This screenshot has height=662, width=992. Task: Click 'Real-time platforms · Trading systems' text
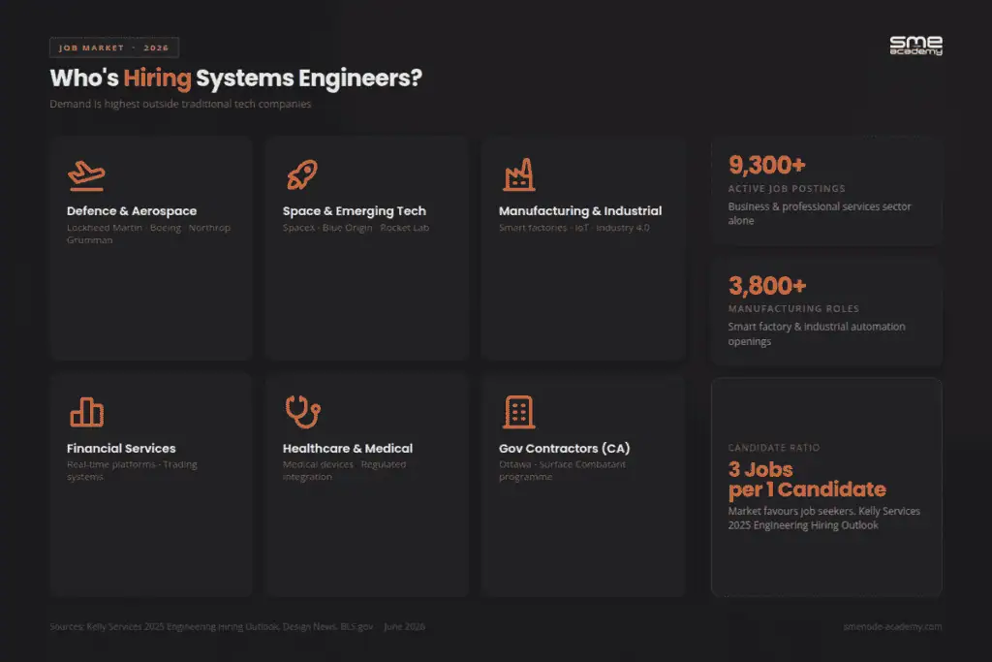point(132,470)
